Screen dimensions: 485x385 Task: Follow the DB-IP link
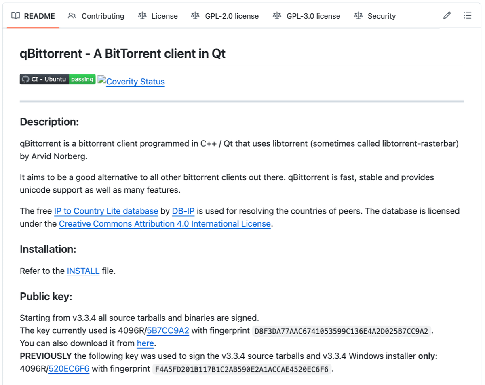(183, 211)
